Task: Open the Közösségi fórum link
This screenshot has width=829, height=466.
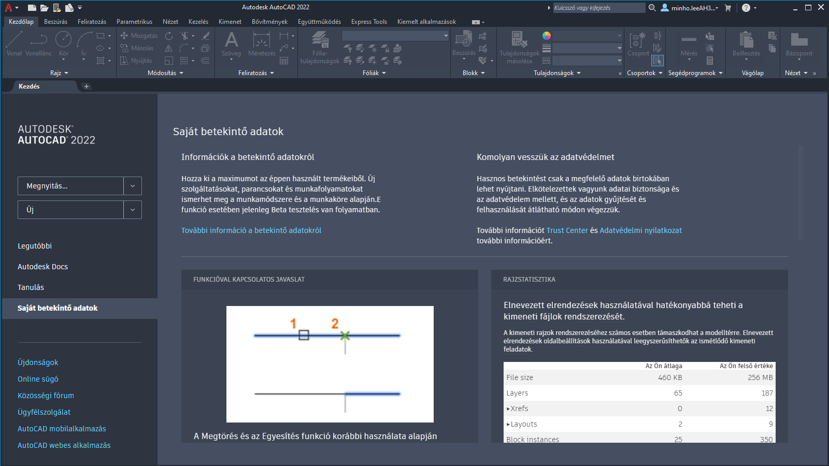Action: click(x=46, y=396)
